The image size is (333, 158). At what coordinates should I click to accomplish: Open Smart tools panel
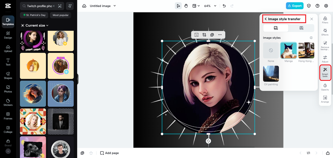pos(325,72)
